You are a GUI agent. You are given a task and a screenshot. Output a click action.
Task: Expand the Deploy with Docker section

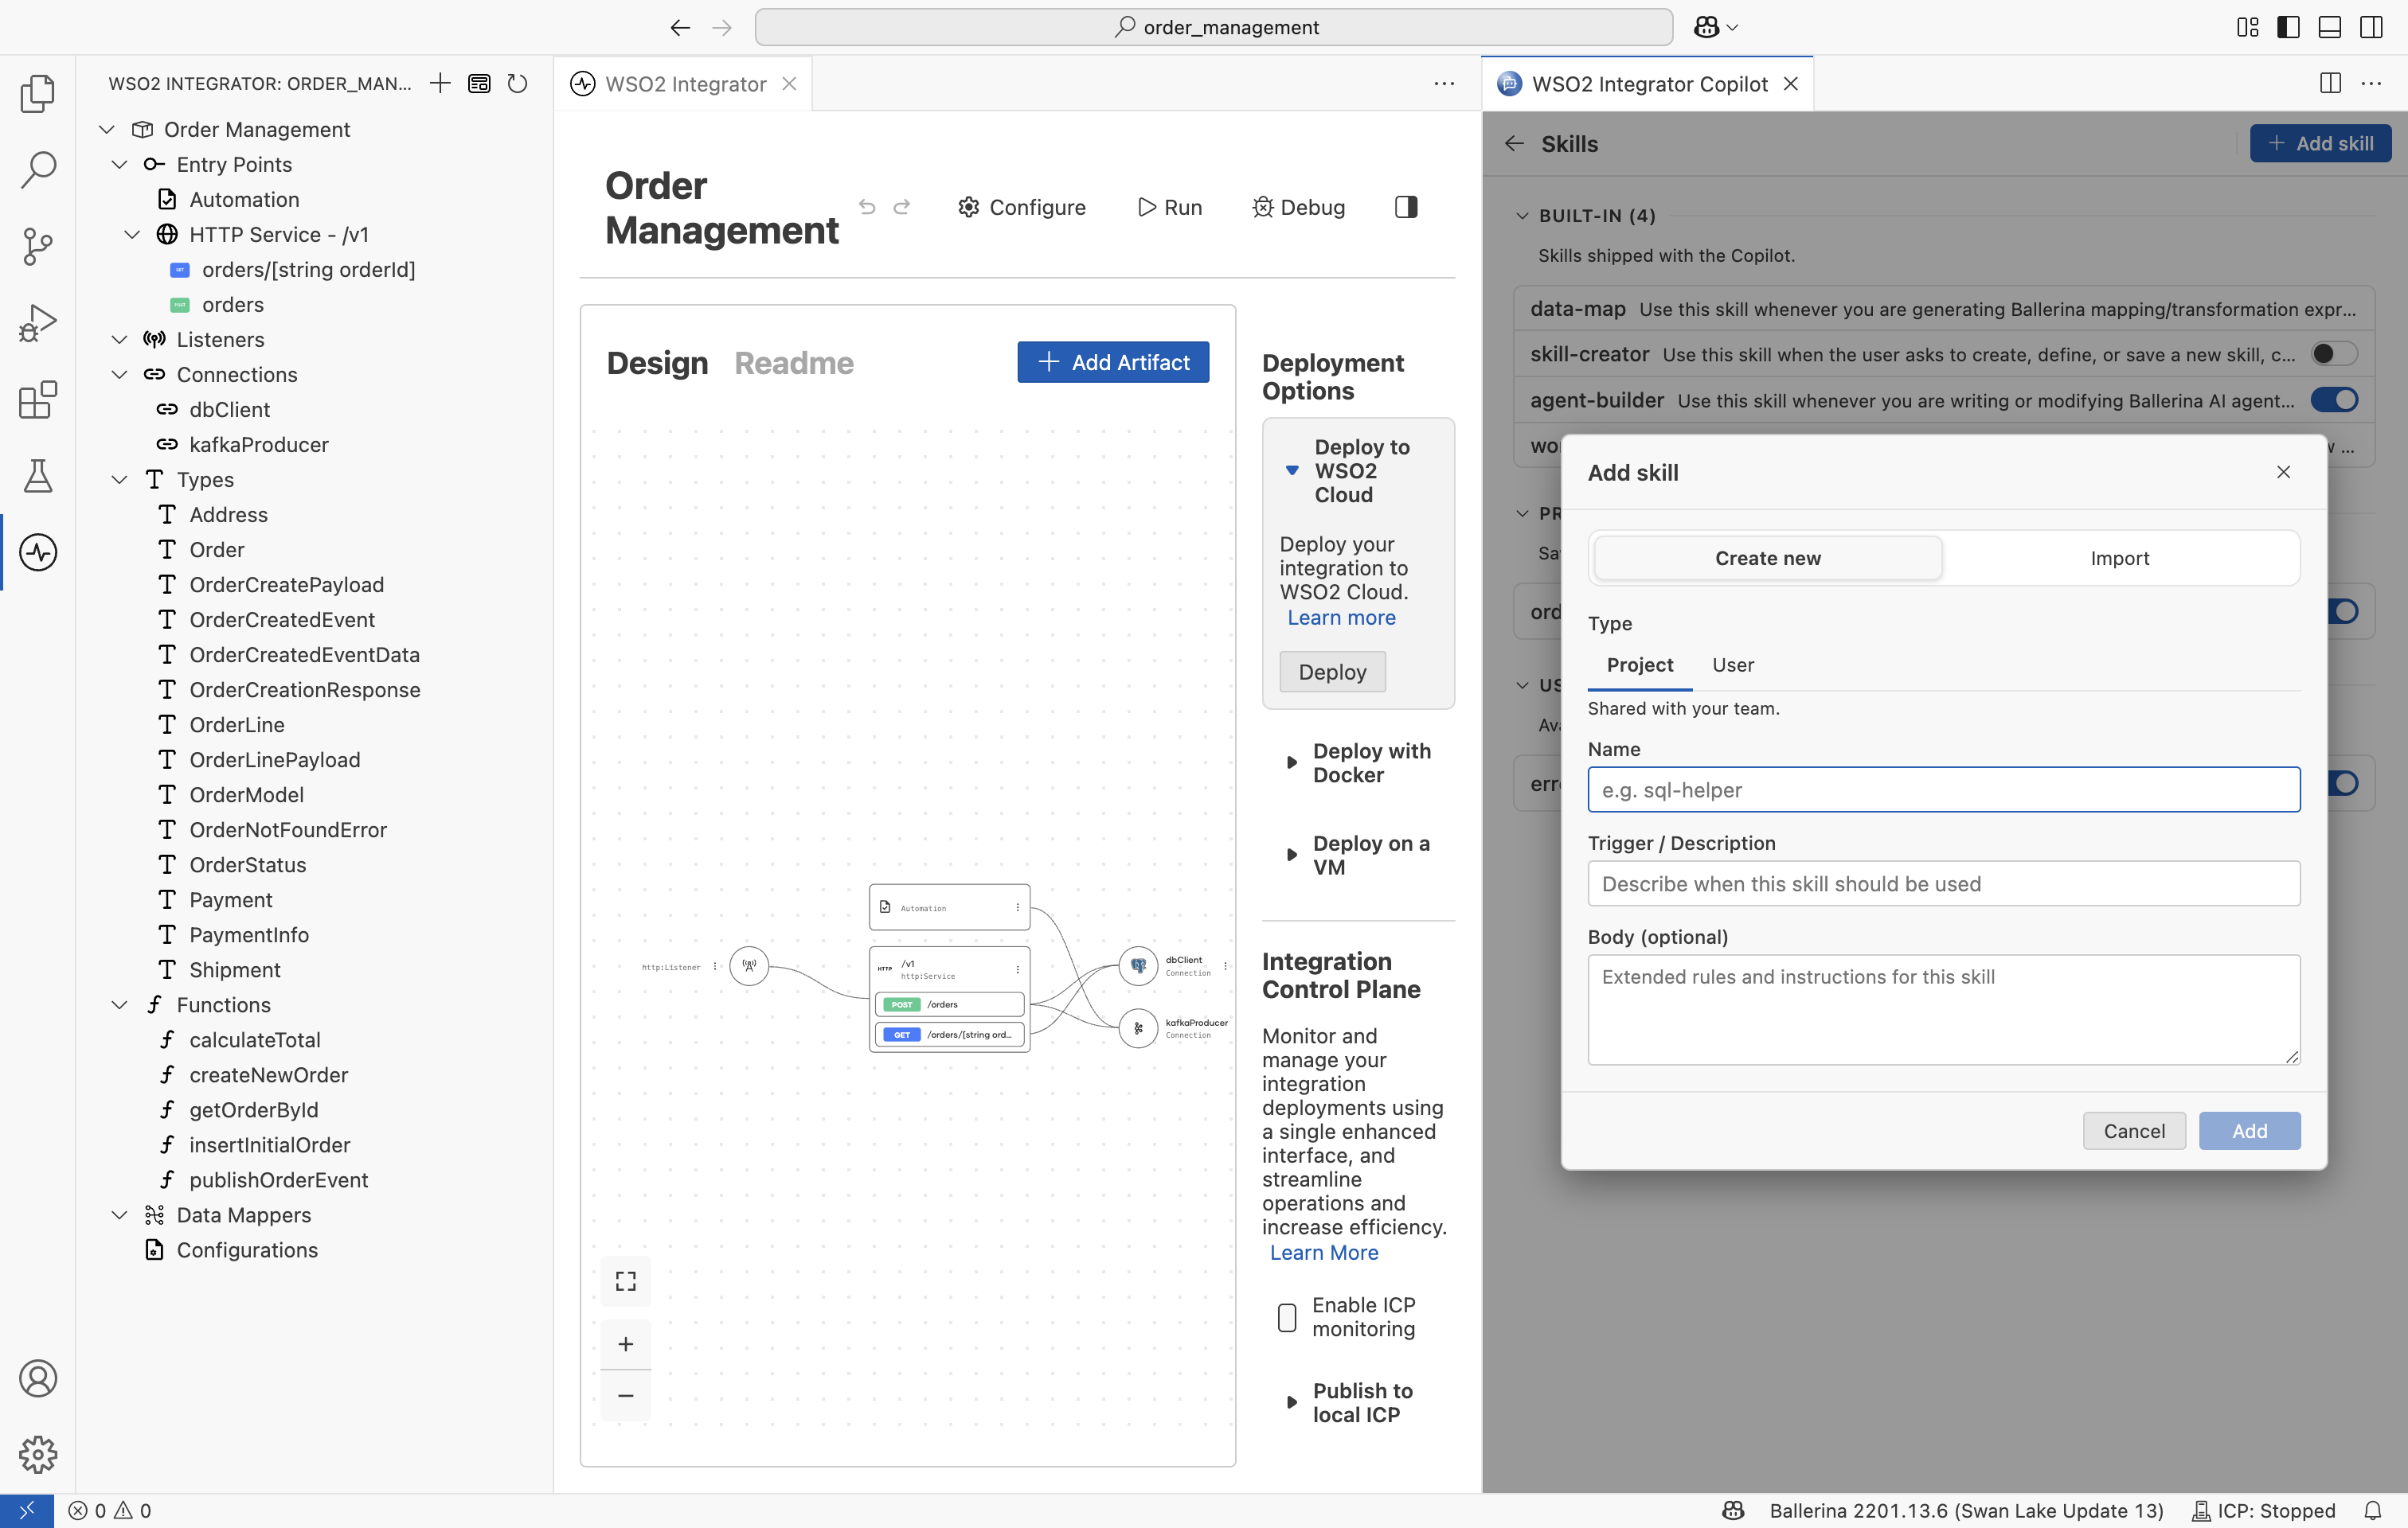[x=1291, y=762]
